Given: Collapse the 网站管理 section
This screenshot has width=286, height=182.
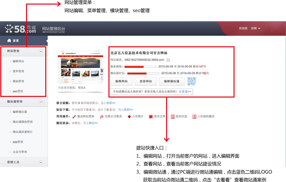Looking at the screenshot, I should pos(41,51).
